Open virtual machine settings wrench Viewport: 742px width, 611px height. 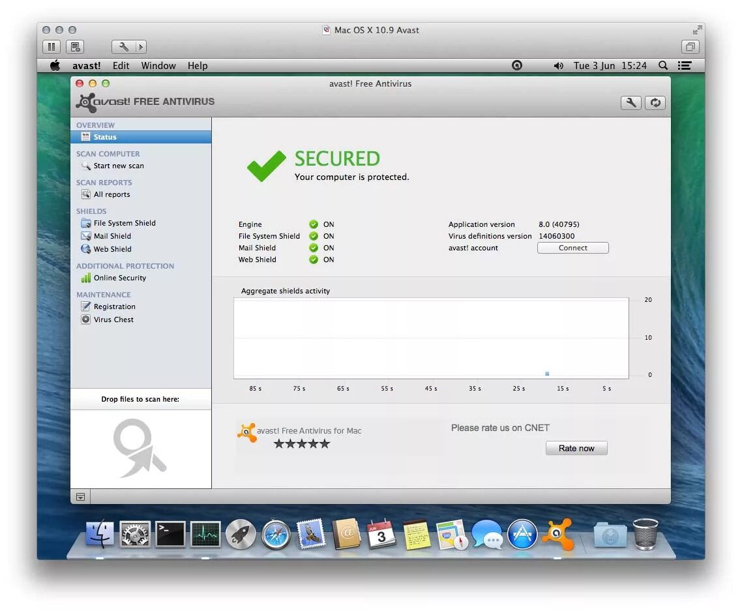(x=123, y=47)
